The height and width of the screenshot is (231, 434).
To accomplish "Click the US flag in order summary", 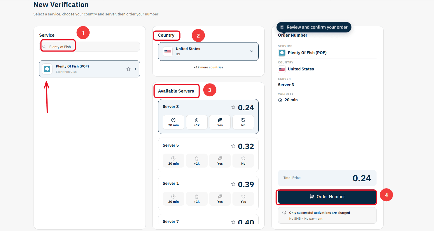I will click(282, 69).
